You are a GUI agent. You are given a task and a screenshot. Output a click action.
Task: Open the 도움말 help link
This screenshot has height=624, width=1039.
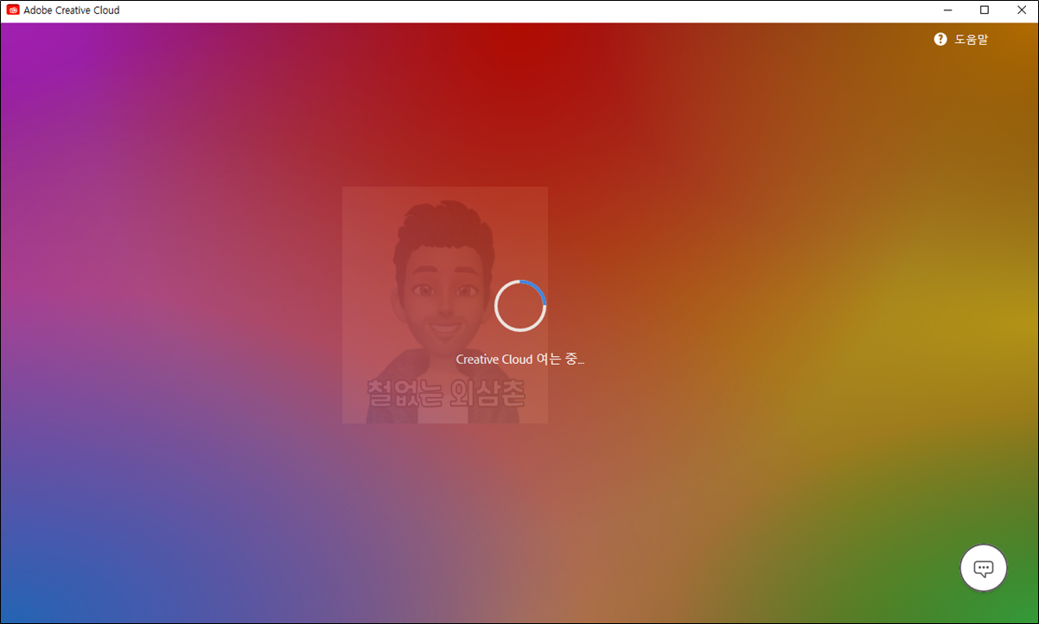(971, 40)
